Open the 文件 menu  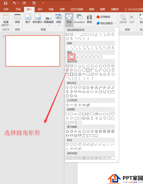(6, 9)
